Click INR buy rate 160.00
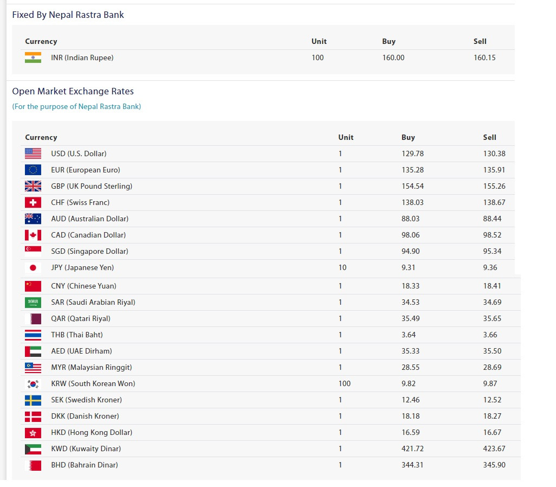The width and height of the screenshot is (556, 487). [x=393, y=57]
